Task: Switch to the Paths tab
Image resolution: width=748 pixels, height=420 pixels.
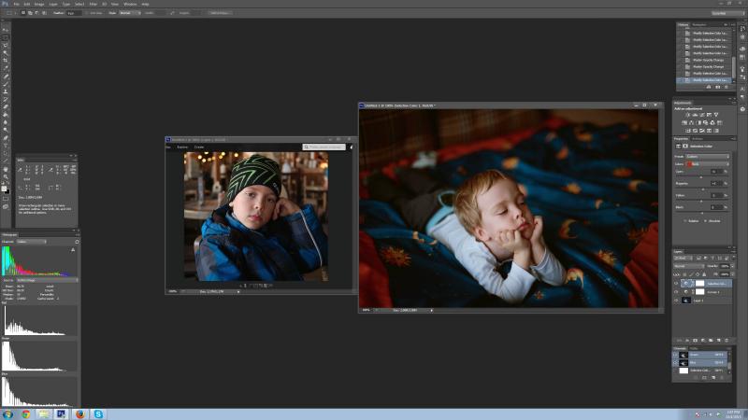Action: click(x=694, y=348)
